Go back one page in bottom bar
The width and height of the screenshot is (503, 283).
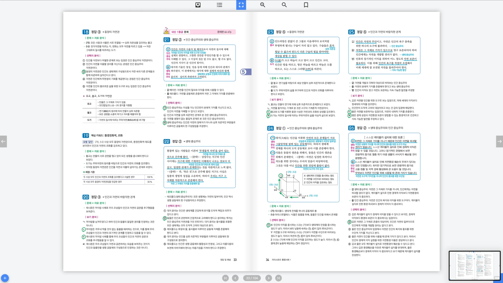235,278
